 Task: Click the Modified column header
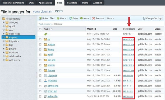[91, 29]
